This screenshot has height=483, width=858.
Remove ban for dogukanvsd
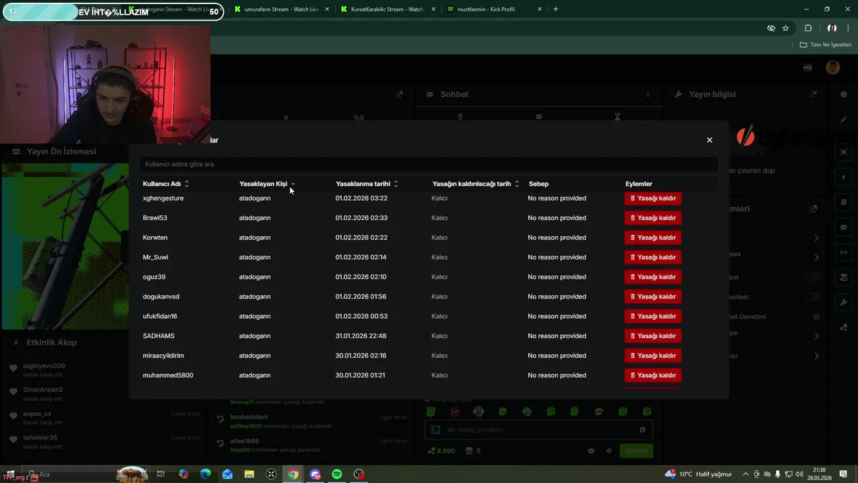pyautogui.click(x=653, y=297)
